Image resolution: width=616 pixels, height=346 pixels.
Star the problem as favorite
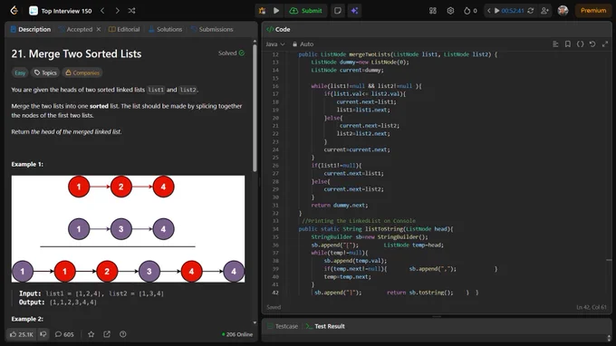[x=91, y=334]
